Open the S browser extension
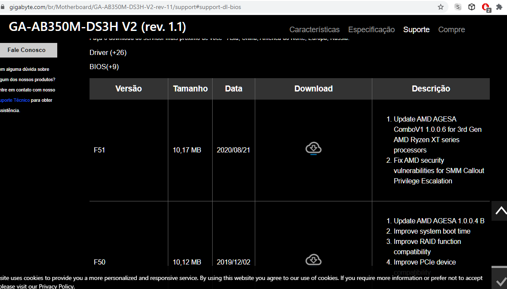This screenshot has height=289, width=507. (x=458, y=7)
